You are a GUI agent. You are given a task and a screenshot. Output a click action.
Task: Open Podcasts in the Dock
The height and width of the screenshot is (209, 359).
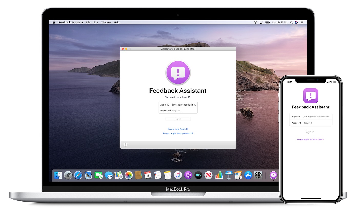tap(188, 175)
